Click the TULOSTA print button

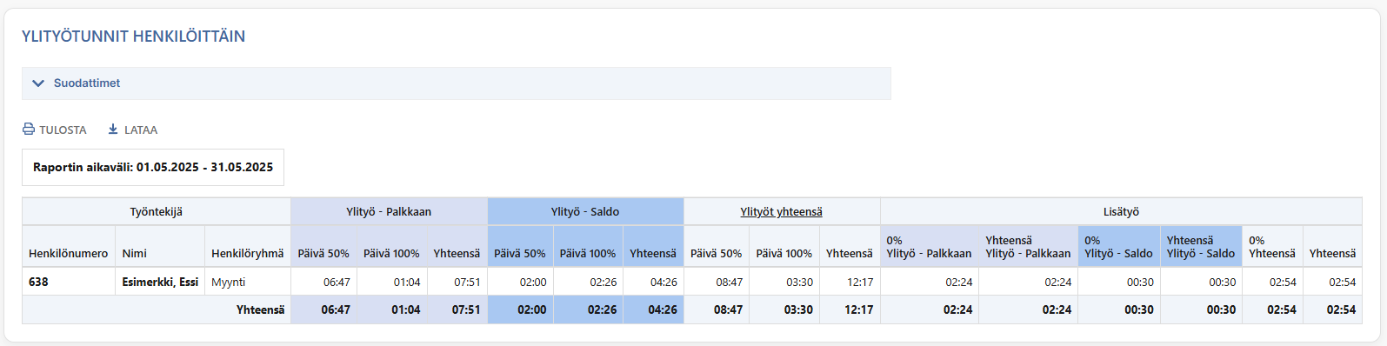tap(55, 130)
